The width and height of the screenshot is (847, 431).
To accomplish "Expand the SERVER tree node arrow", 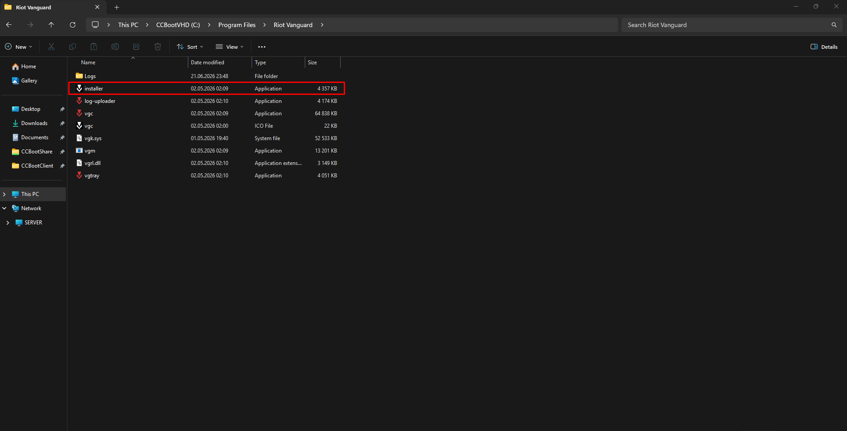I will click(x=8, y=223).
